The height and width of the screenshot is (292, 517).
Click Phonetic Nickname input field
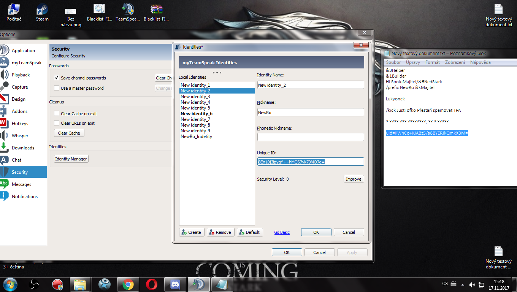[311, 137]
